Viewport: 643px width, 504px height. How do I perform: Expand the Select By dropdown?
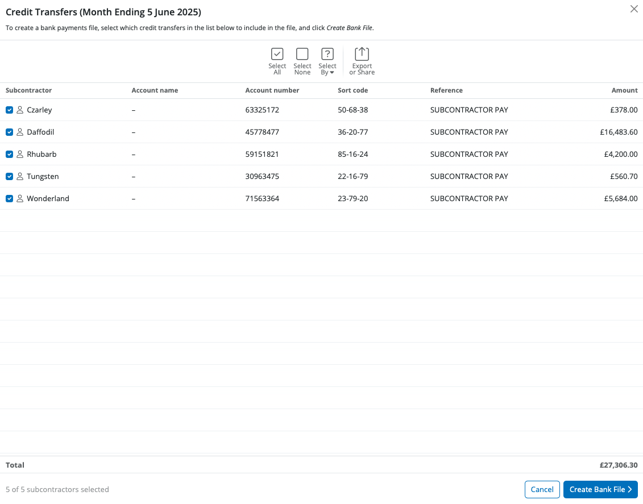click(327, 61)
